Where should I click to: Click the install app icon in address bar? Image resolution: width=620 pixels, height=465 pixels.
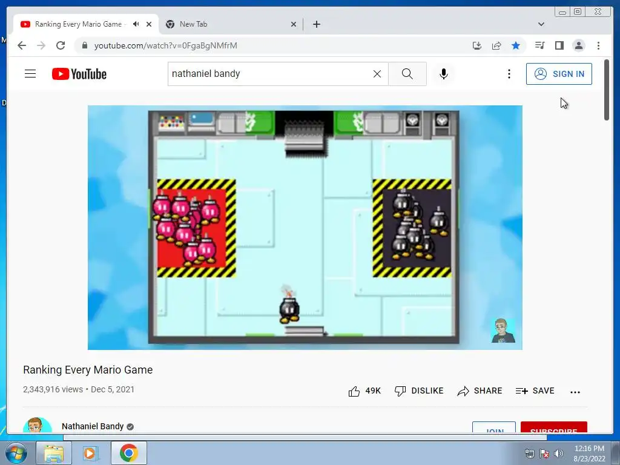click(x=477, y=45)
